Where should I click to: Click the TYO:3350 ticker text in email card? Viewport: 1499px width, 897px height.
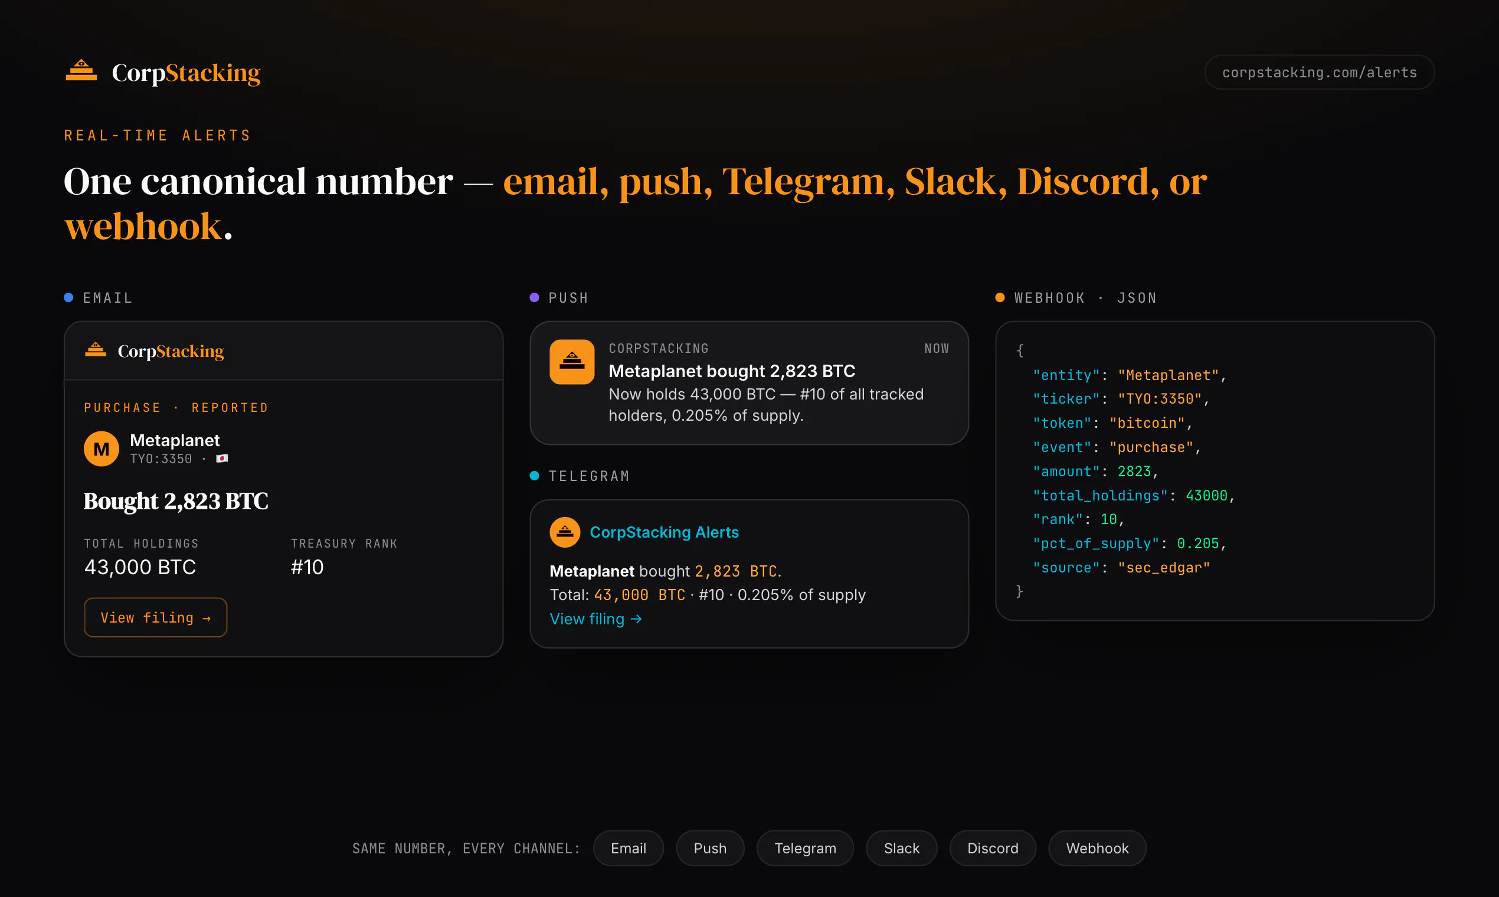tap(161, 459)
